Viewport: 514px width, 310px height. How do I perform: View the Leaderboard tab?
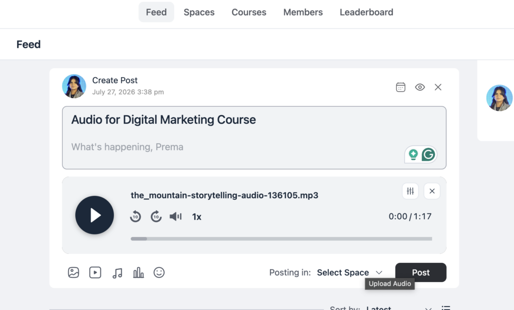[366, 12]
